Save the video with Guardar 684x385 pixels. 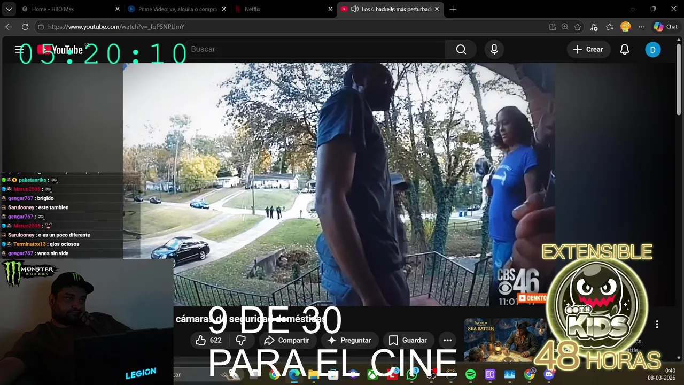(x=408, y=340)
